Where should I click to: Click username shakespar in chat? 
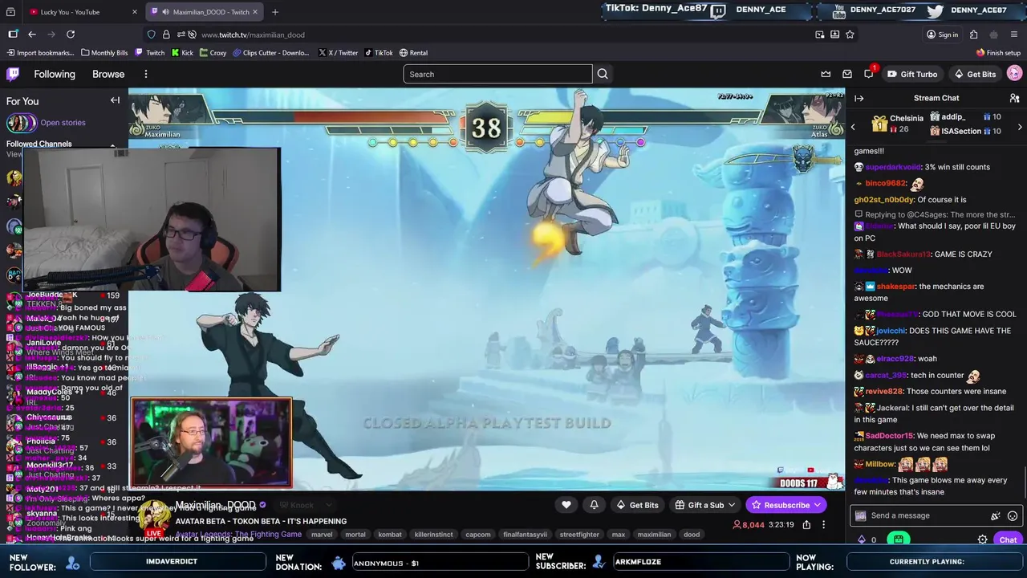pyautogui.click(x=895, y=287)
